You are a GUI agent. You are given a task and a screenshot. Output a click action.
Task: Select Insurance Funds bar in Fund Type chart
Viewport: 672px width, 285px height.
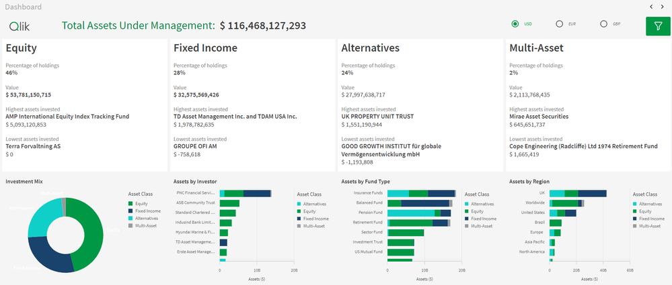click(x=422, y=193)
